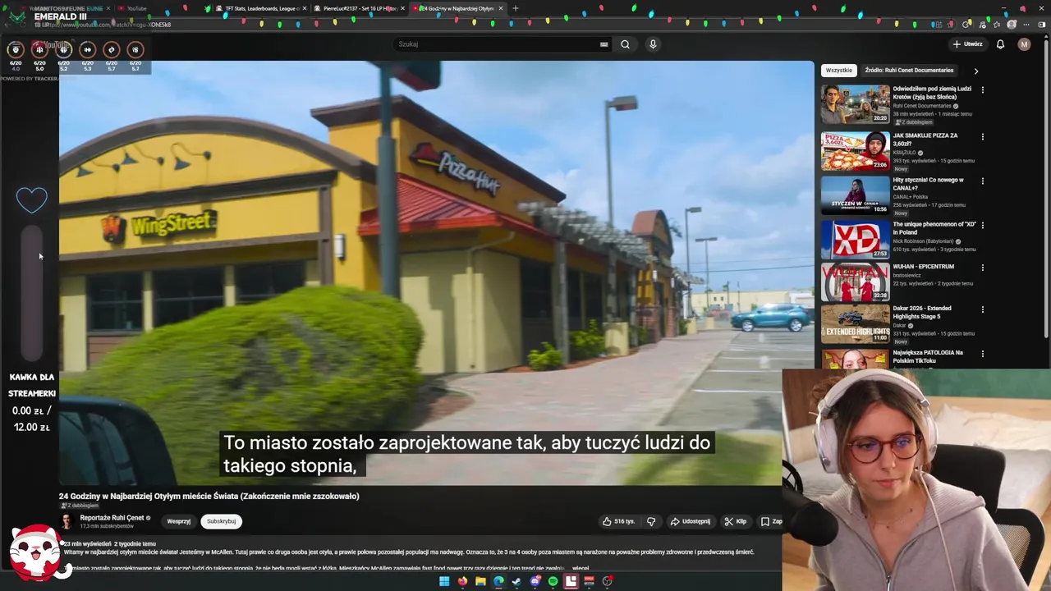
Task: Click the heart icon in stream overlay
Action: (32, 199)
